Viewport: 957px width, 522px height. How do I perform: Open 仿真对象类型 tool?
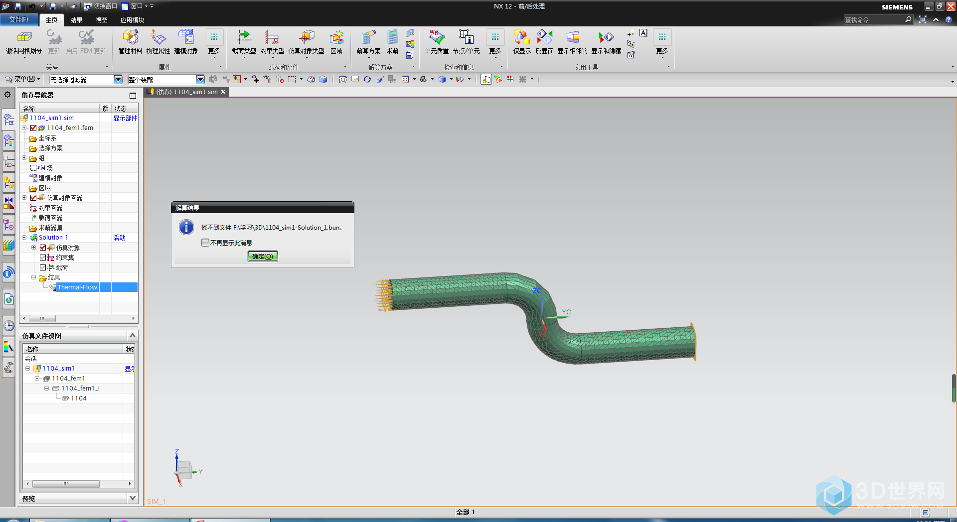tap(307, 37)
